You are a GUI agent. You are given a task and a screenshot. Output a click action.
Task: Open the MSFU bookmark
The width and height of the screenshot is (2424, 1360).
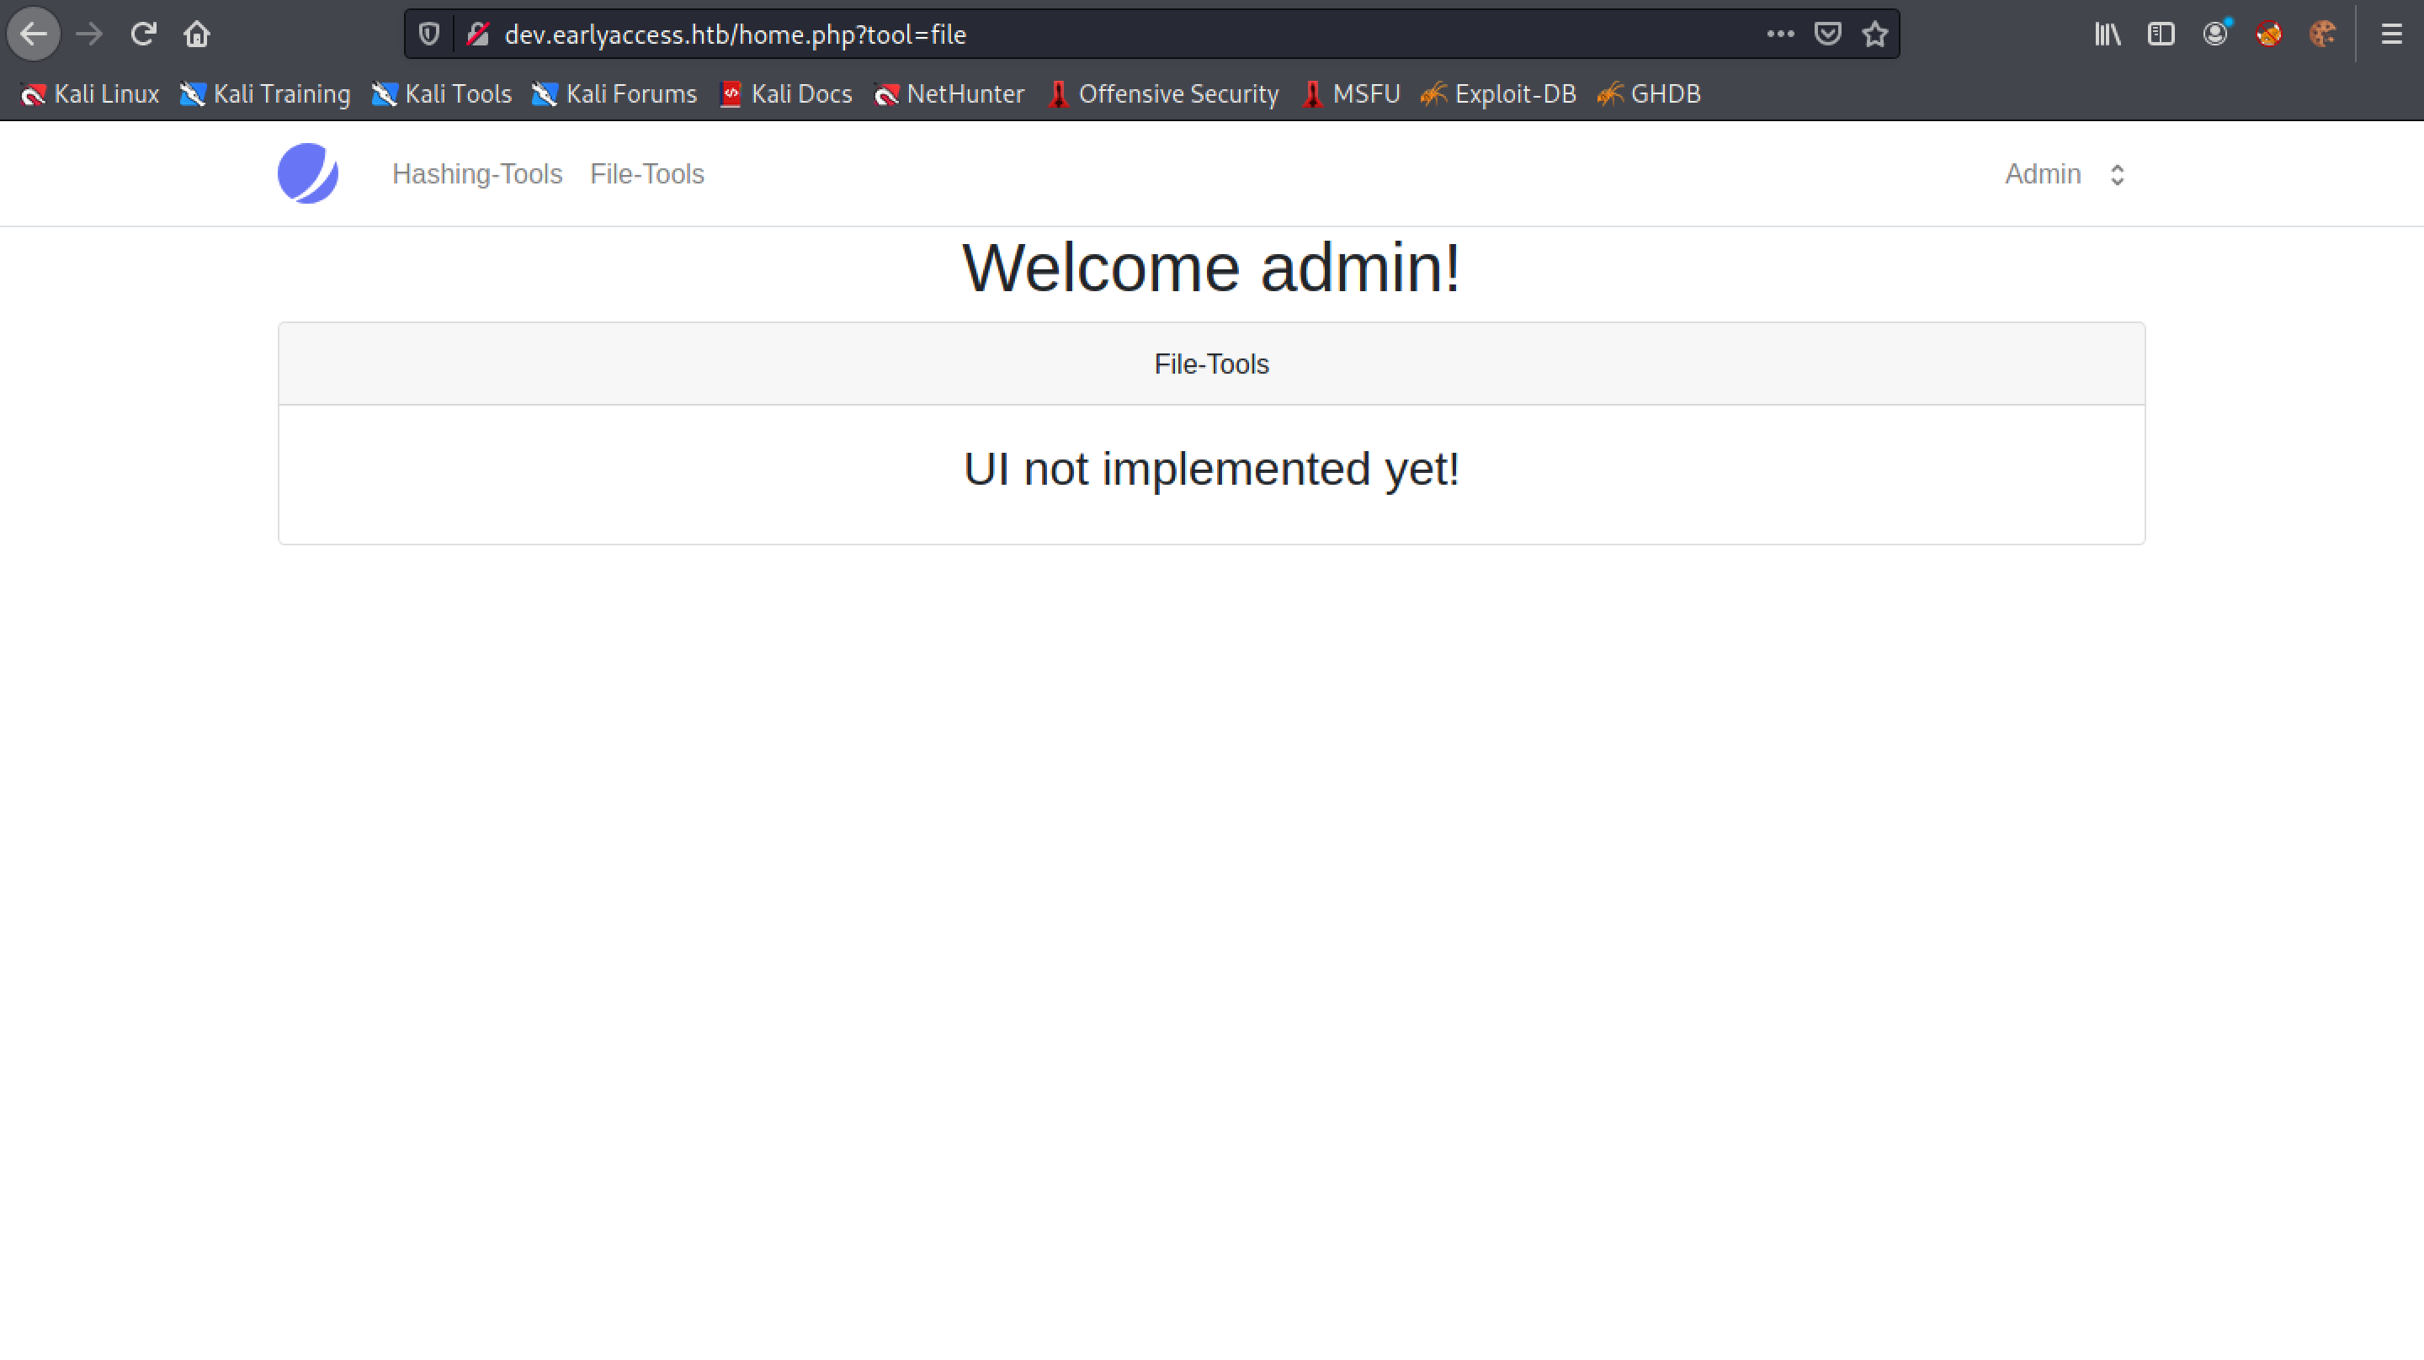[x=1351, y=94]
